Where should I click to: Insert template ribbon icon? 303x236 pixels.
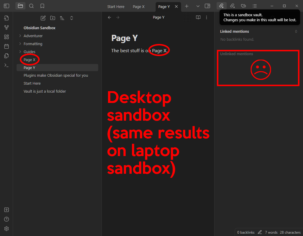point(7,56)
